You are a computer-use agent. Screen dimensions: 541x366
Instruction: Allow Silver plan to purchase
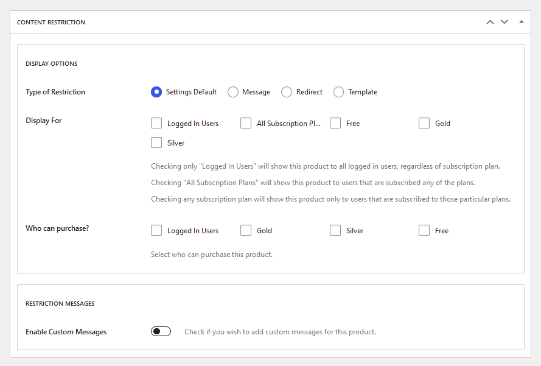click(335, 230)
